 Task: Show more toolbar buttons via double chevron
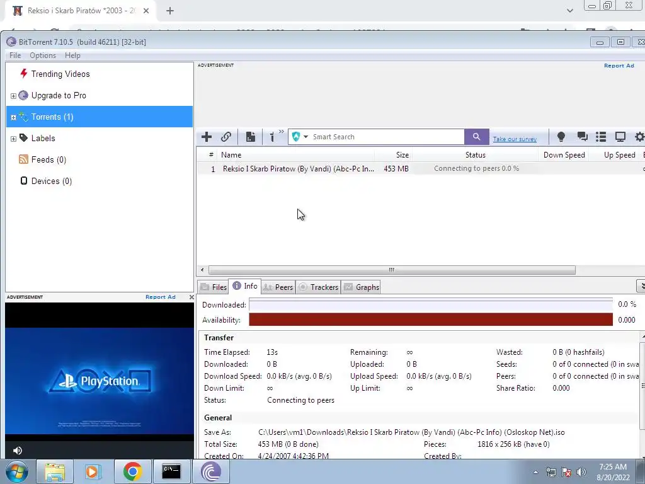pyautogui.click(x=282, y=132)
